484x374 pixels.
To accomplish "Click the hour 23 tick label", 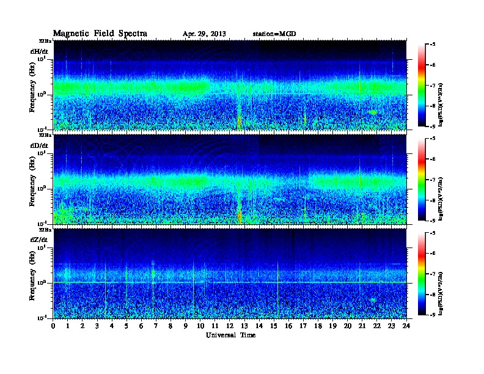I will click(391, 326).
